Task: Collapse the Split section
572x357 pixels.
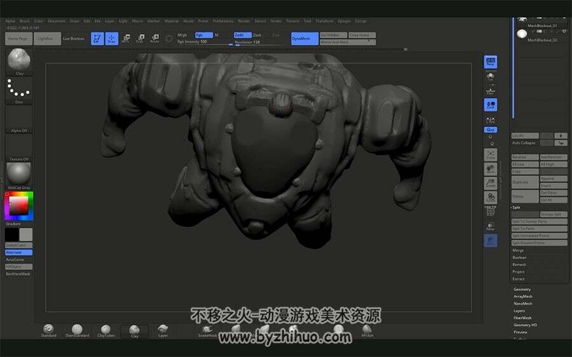Action: (516, 208)
